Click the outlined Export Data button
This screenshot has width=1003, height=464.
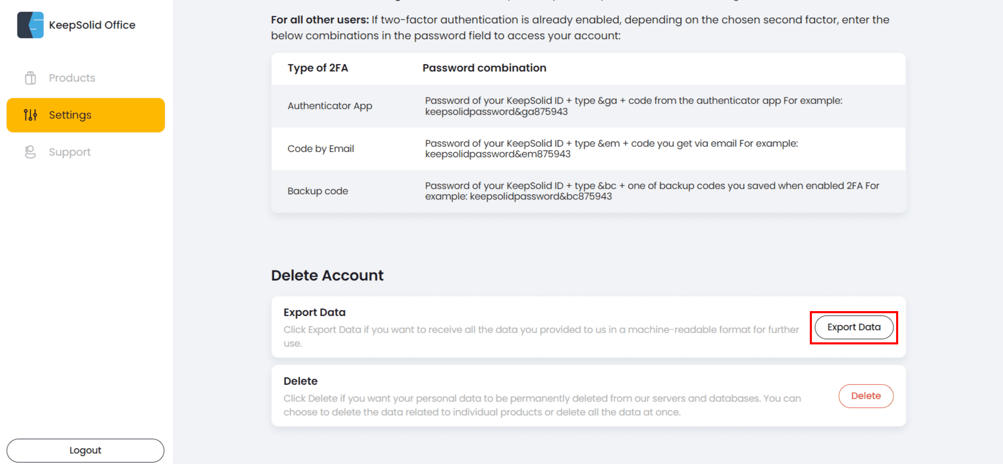853,327
